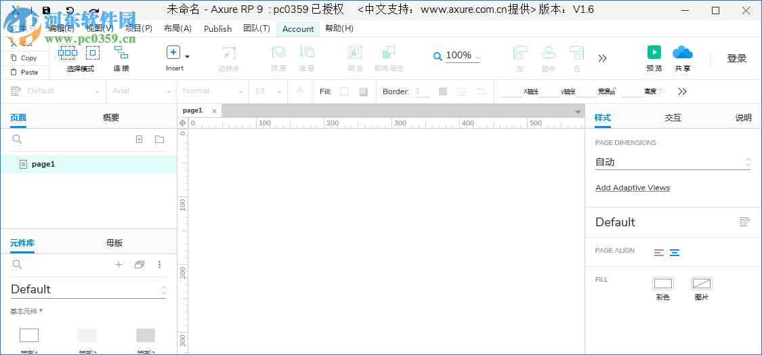Open the 帮助(H) menu
762x355 pixels.
pyautogui.click(x=339, y=28)
